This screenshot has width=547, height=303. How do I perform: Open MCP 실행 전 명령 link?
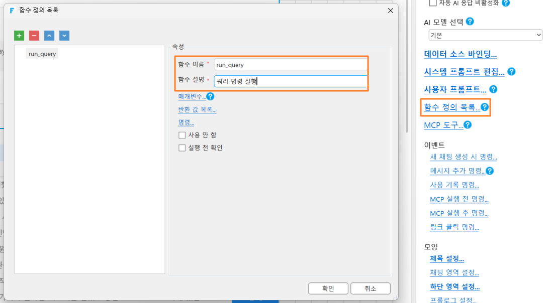459,199
